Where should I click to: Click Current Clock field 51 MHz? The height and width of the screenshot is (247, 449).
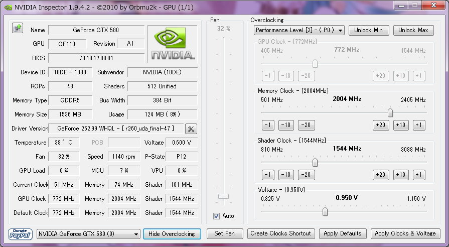(64, 185)
